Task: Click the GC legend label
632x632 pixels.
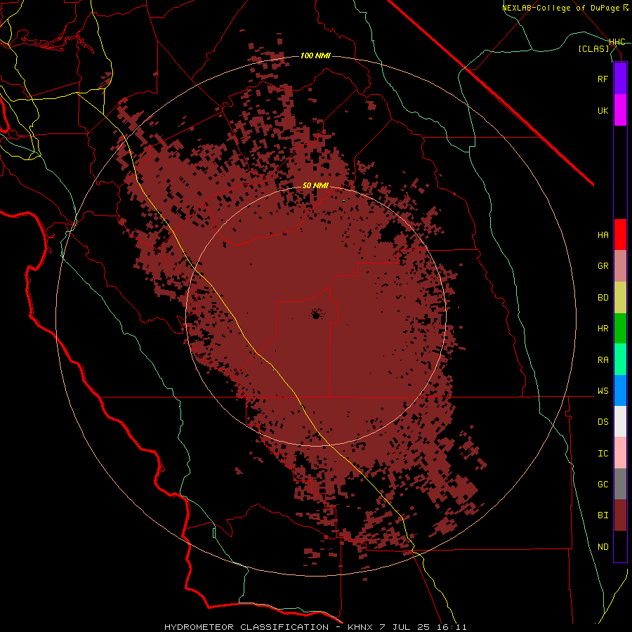Action: pyautogui.click(x=603, y=485)
